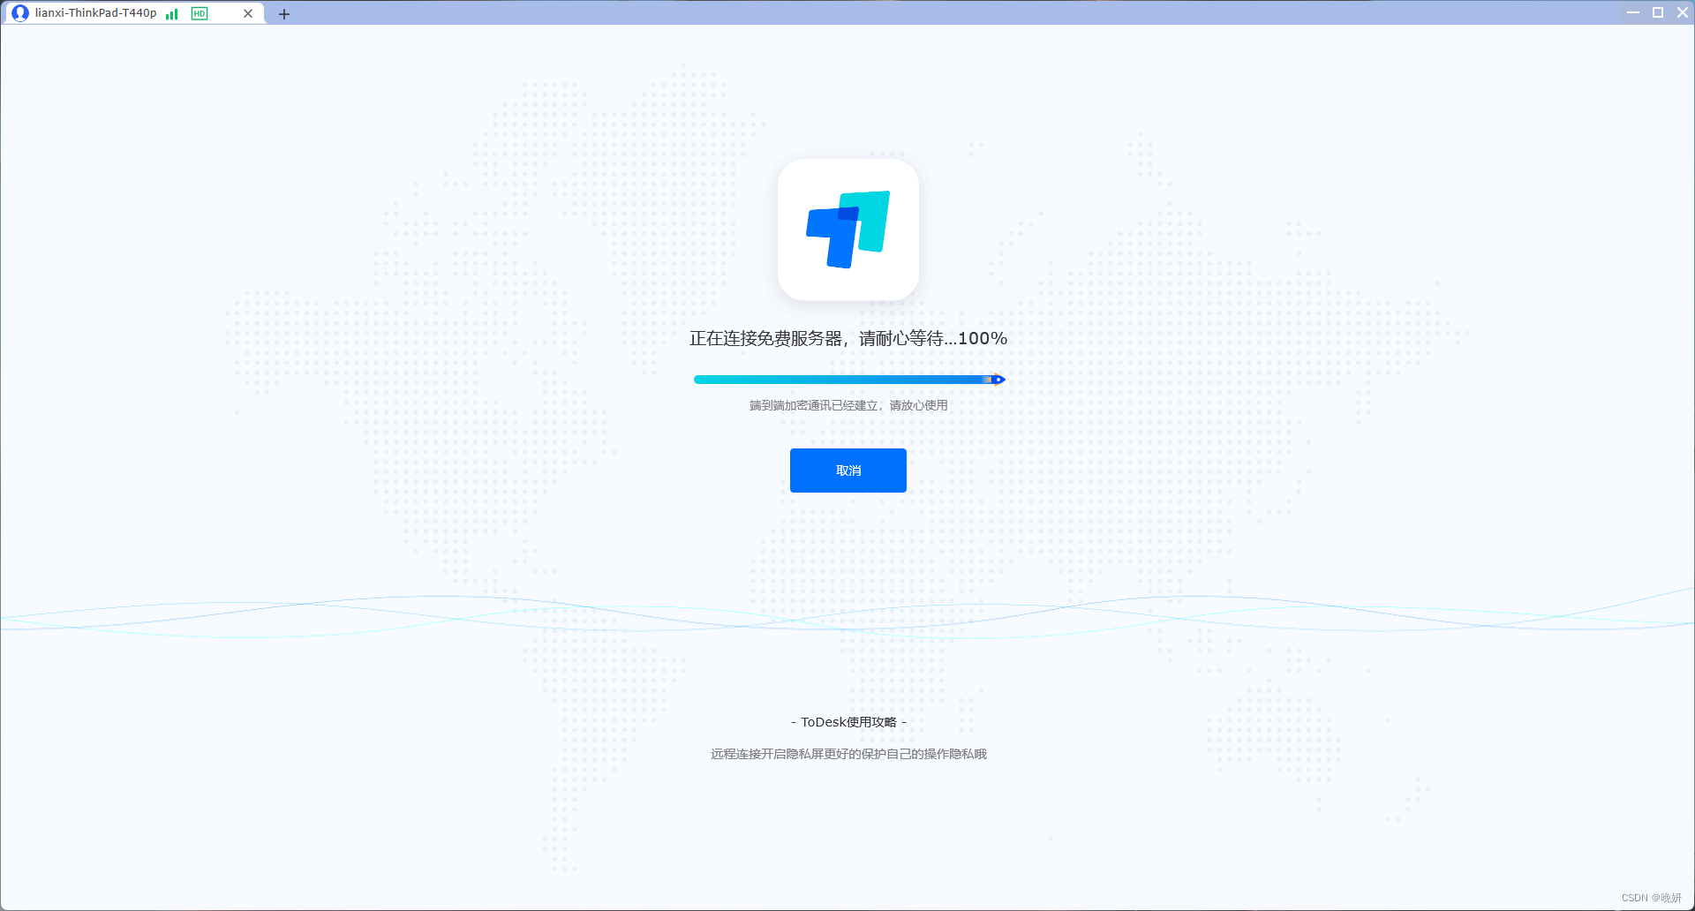The width and height of the screenshot is (1695, 911).
Task: Click the X to close the ToDesk window
Action: (x=1683, y=12)
